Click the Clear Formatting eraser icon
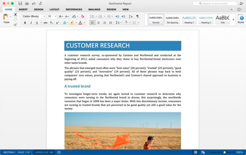The height and width of the screenshot is (155, 246). pos(83,16)
